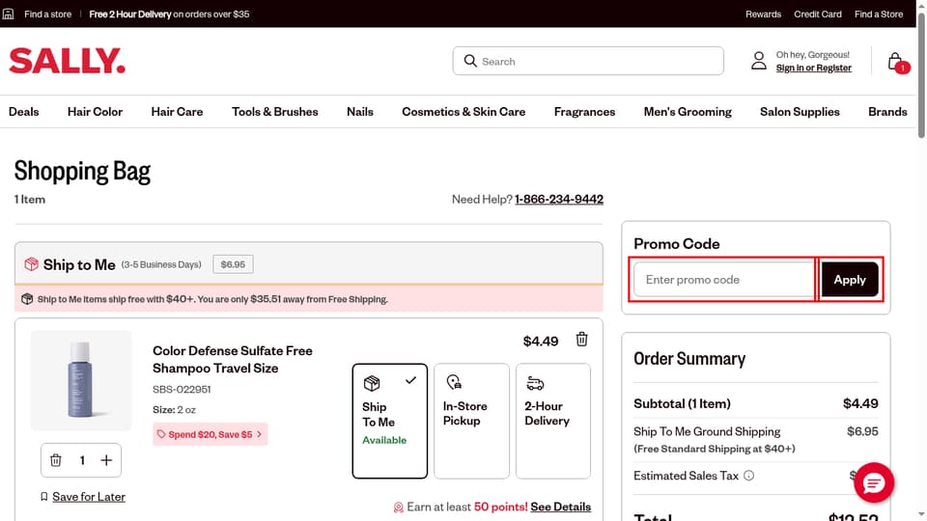
Task: Open Tools & Brushes menu
Action: click(x=275, y=112)
